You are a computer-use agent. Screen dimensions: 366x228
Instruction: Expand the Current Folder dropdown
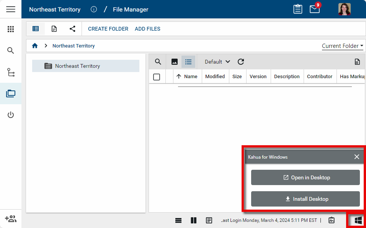pos(342,46)
